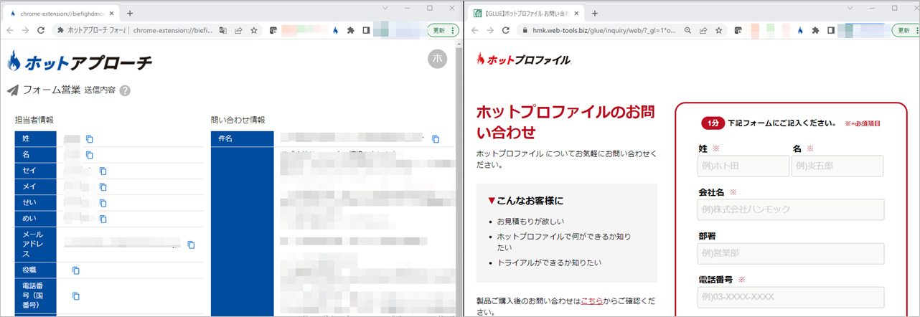Screen dimensions: 920x317
Task: Copy the せい field value
Action: pyautogui.click(x=103, y=203)
